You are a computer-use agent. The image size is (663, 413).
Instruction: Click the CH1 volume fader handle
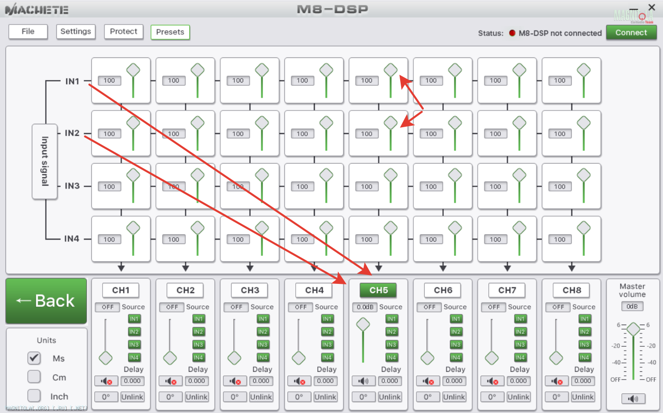click(x=105, y=358)
